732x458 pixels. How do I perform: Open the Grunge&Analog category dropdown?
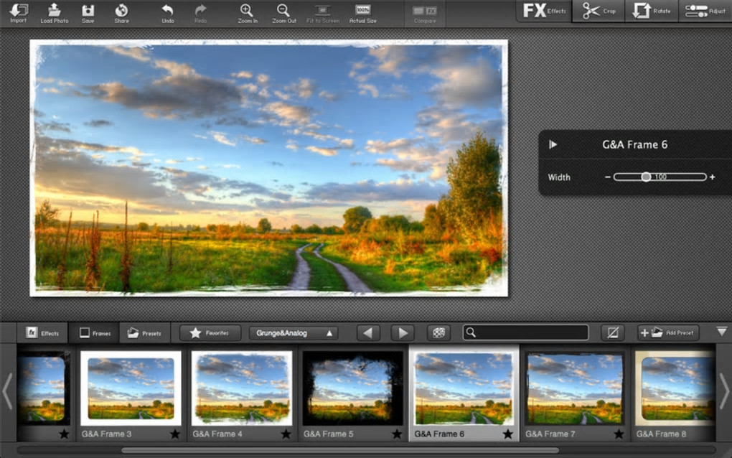coord(294,333)
